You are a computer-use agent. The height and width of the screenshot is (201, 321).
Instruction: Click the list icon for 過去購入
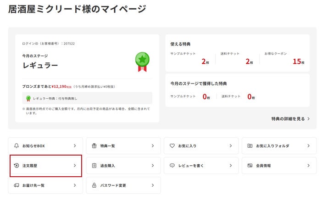coord(94,165)
